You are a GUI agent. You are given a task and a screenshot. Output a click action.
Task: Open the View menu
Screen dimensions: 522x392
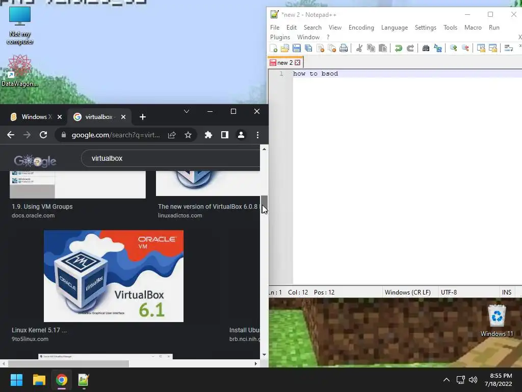pos(335,28)
